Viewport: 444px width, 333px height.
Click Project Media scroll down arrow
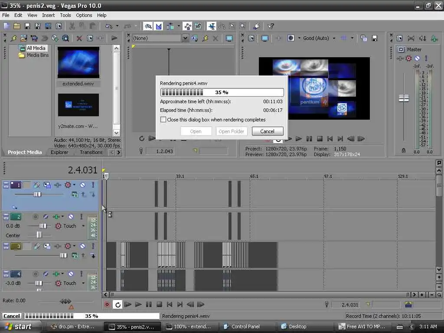(x=116, y=133)
